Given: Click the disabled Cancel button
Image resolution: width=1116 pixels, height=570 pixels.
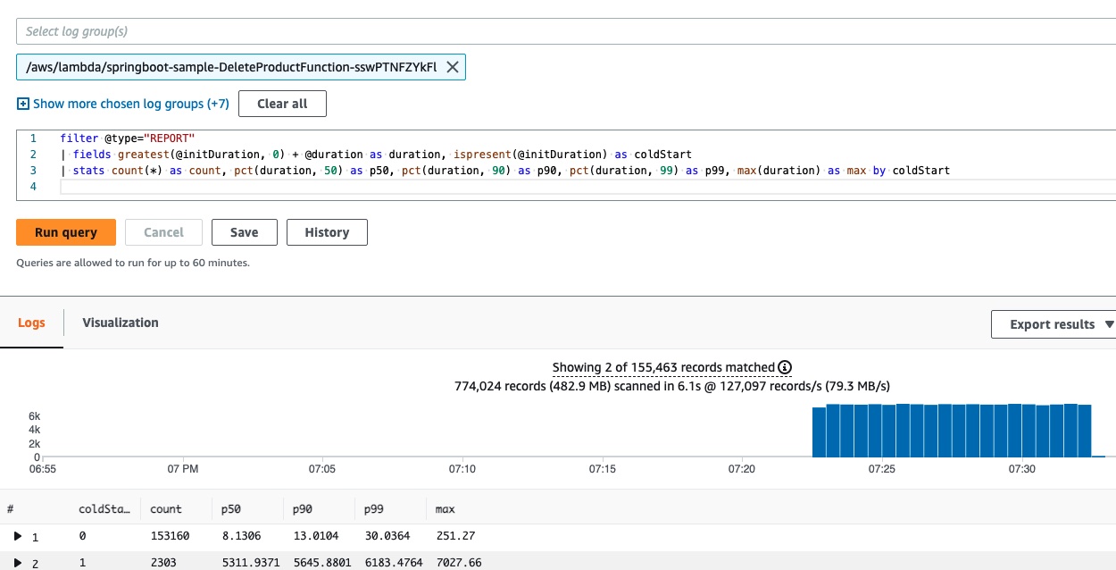Looking at the screenshot, I should (163, 232).
